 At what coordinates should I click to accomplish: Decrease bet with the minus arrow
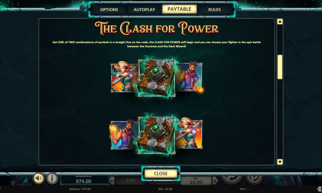pyautogui.click(x=111, y=181)
